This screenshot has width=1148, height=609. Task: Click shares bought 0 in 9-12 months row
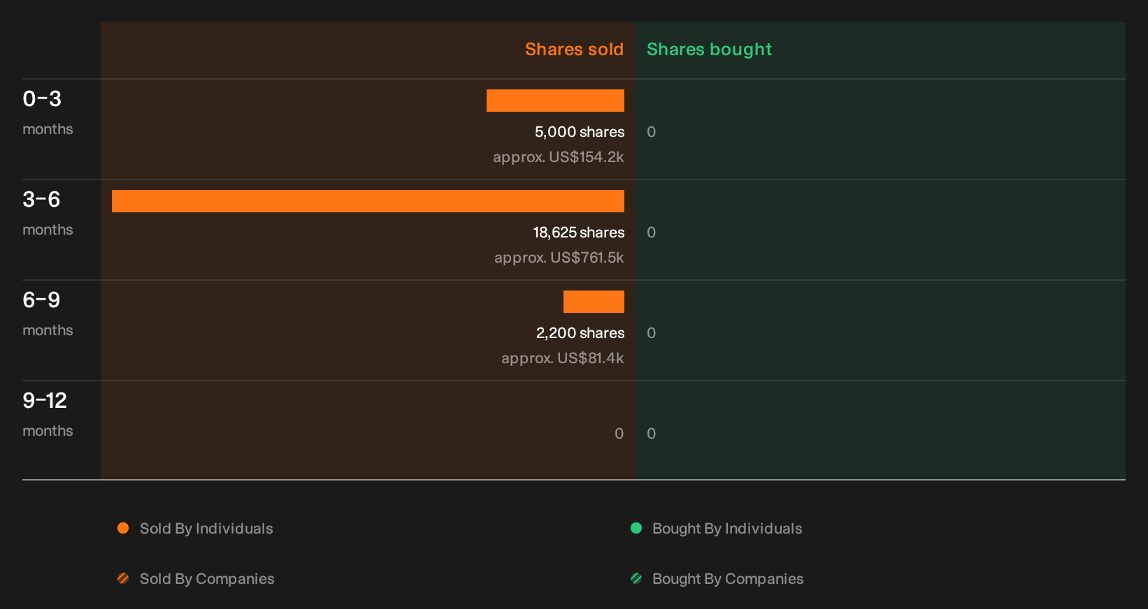tap(652, 434)
